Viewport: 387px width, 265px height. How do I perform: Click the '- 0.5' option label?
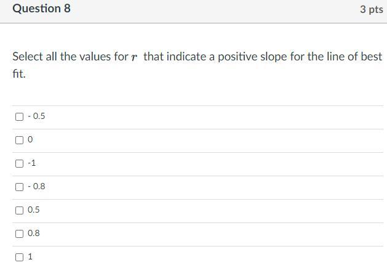coord(36,116)
